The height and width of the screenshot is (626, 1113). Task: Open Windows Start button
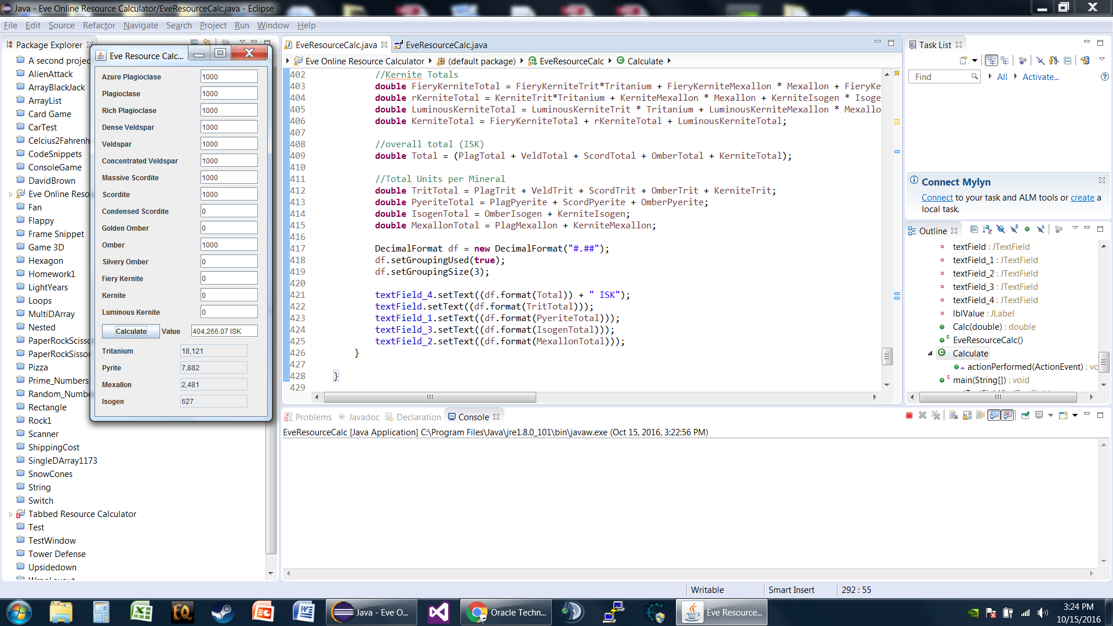pos(19,612)
